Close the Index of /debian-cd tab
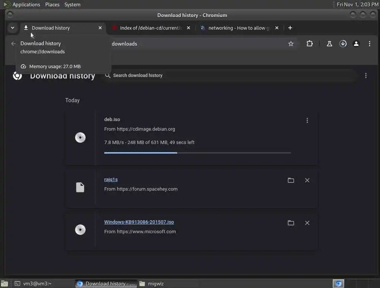 tap(189, 28)
